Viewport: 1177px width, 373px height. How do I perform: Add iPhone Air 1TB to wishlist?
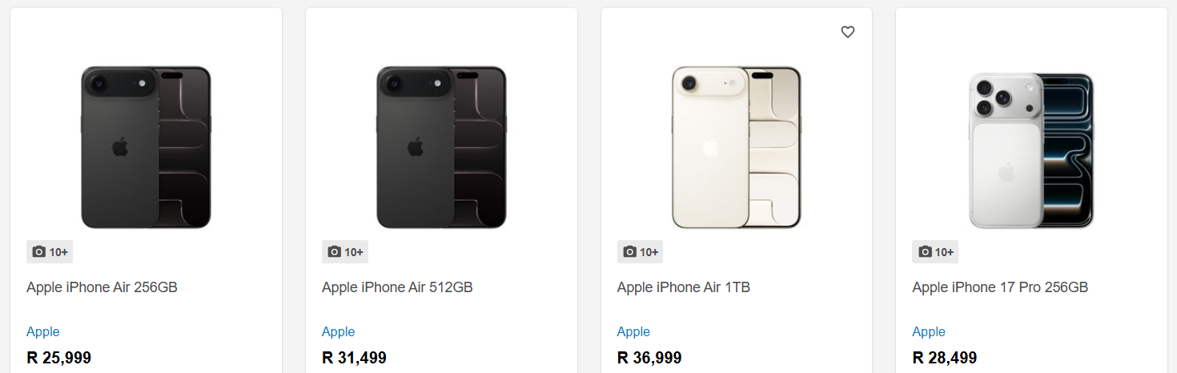click(848, 32)
